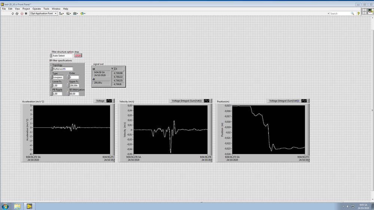The width and height of the screenshot is (374, 210).
Task: Open the Resize Objects toolbar menu
Action: 75,13
